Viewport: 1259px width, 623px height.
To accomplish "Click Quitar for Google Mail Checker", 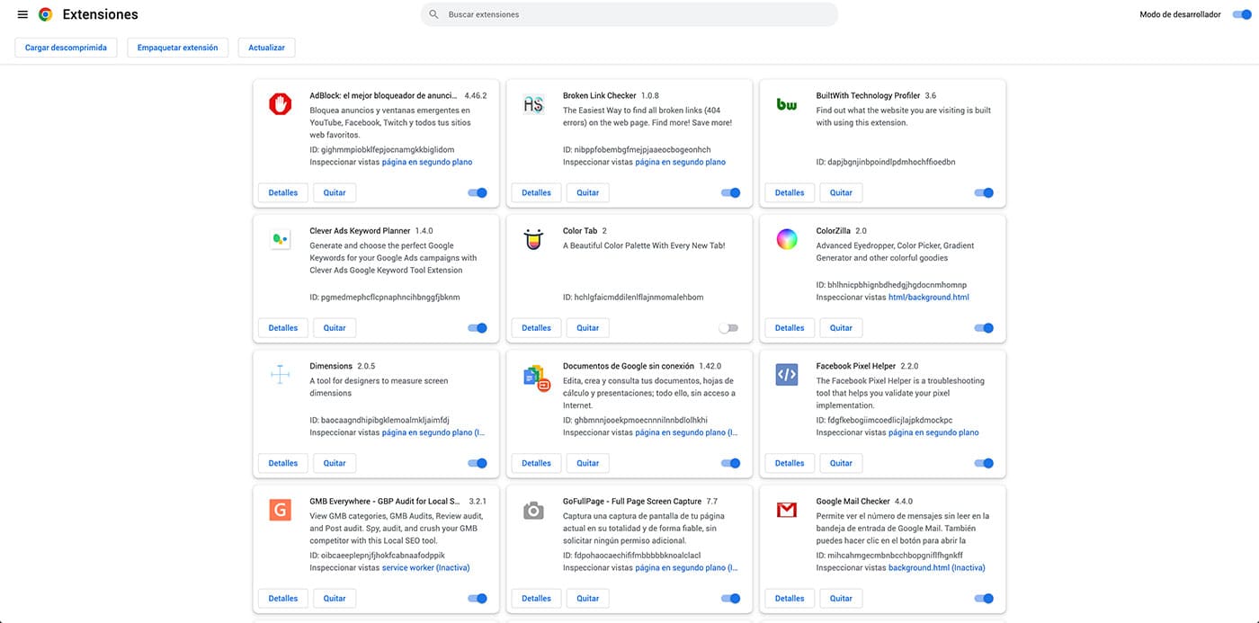I will pos(841,598).
